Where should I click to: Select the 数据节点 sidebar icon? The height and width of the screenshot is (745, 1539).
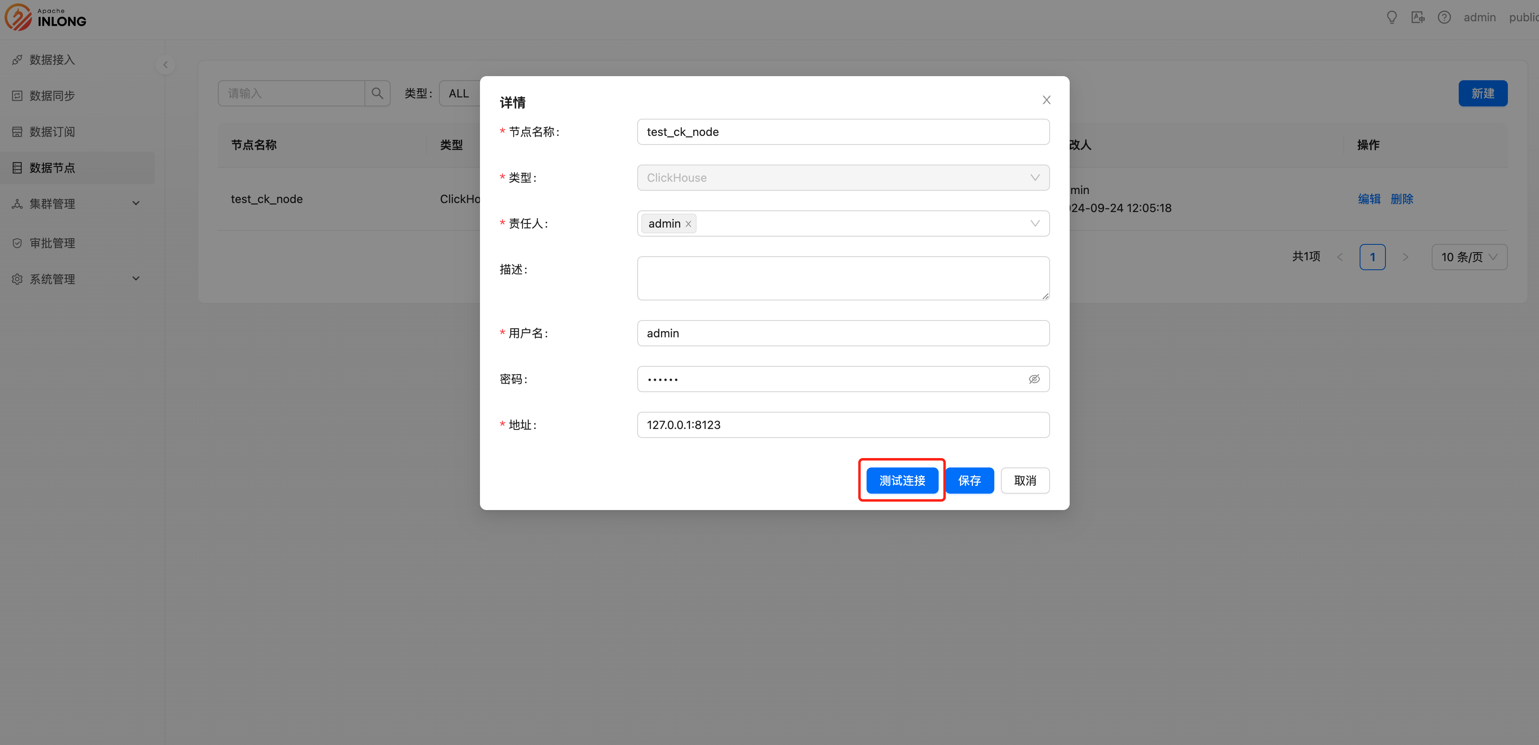tap(17, 168)
